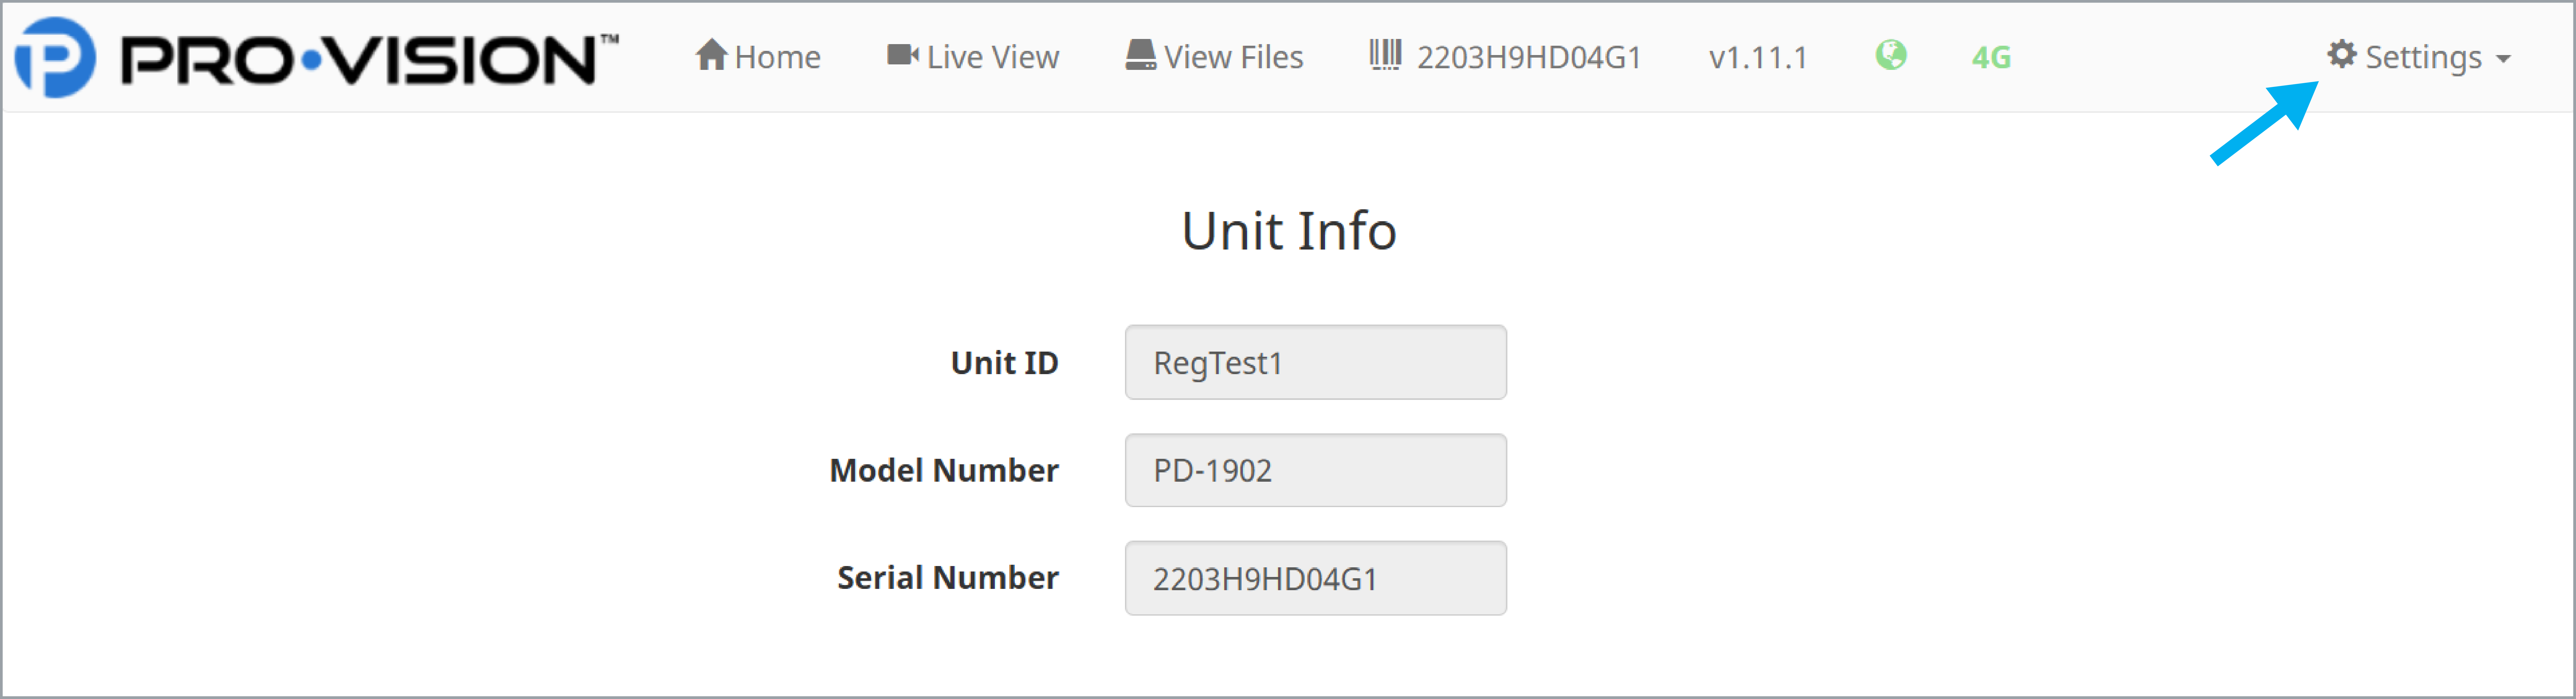This screenshot has height=699, width=2576.
Task: Click the green 4G signal indicator
Action: [1991, 57]
